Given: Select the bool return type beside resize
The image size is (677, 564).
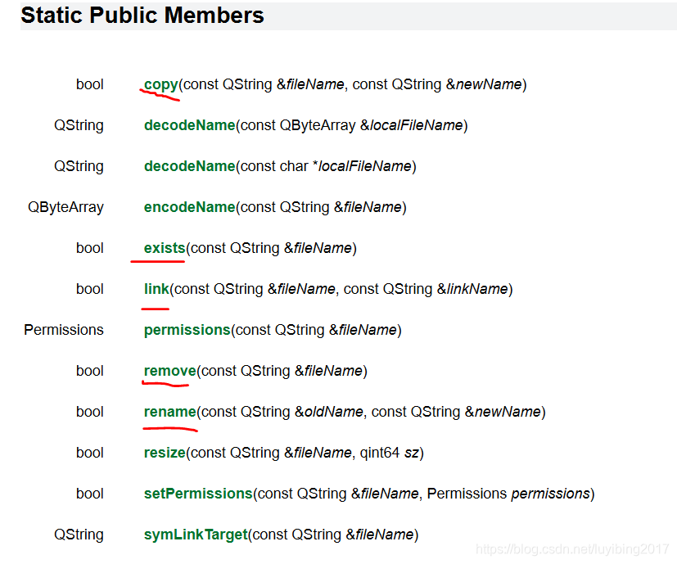Looking at the screenshot, I should coord(90,453).
